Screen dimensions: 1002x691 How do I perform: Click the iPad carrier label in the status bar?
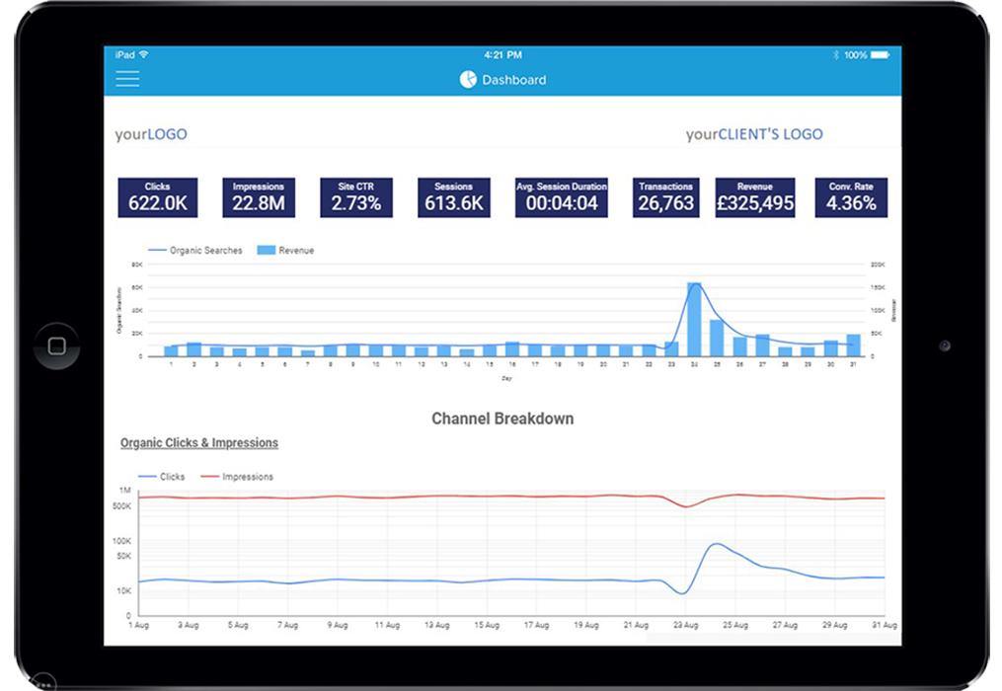coord(125,55)
